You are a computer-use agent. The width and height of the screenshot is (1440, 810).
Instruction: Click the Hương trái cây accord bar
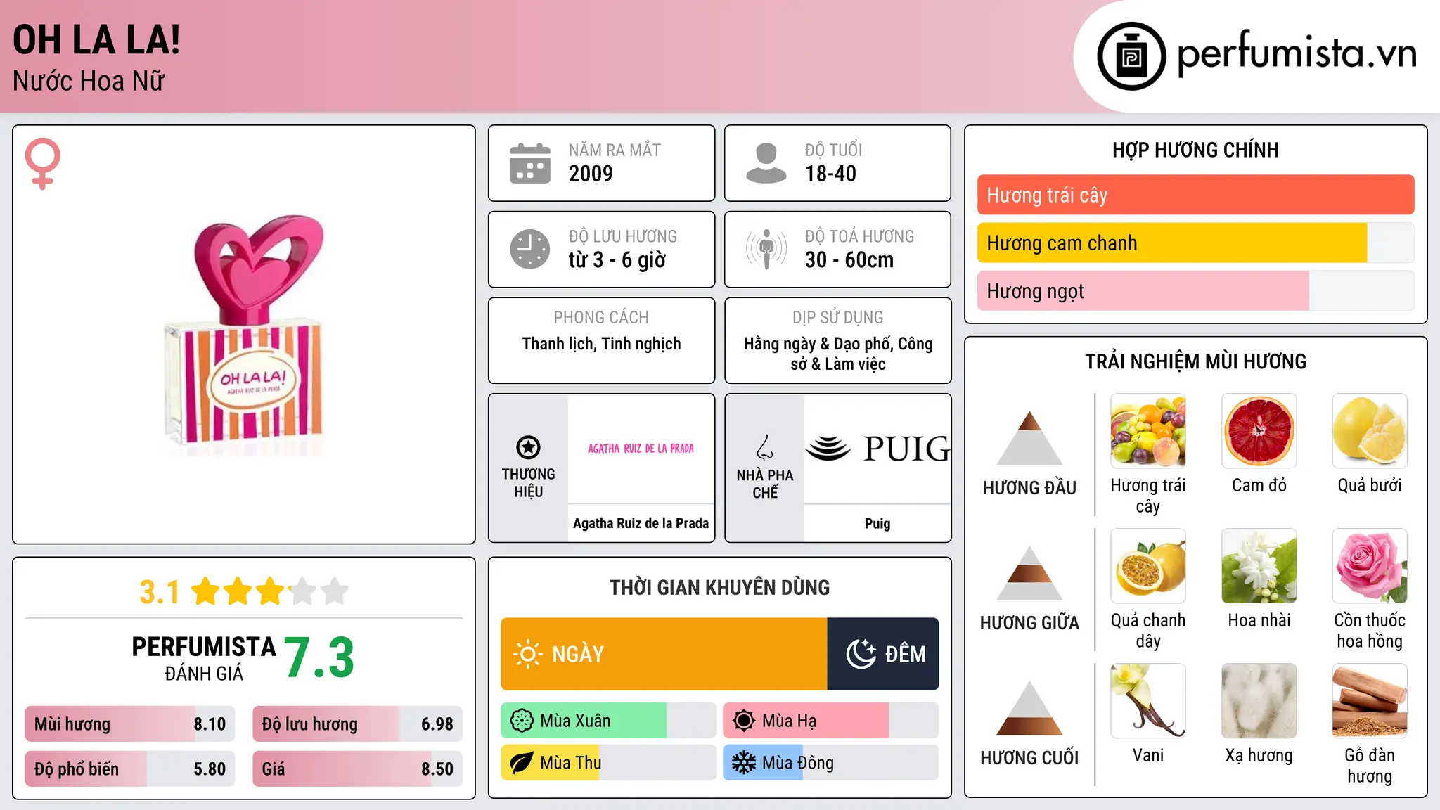(x=1195, y=195)
